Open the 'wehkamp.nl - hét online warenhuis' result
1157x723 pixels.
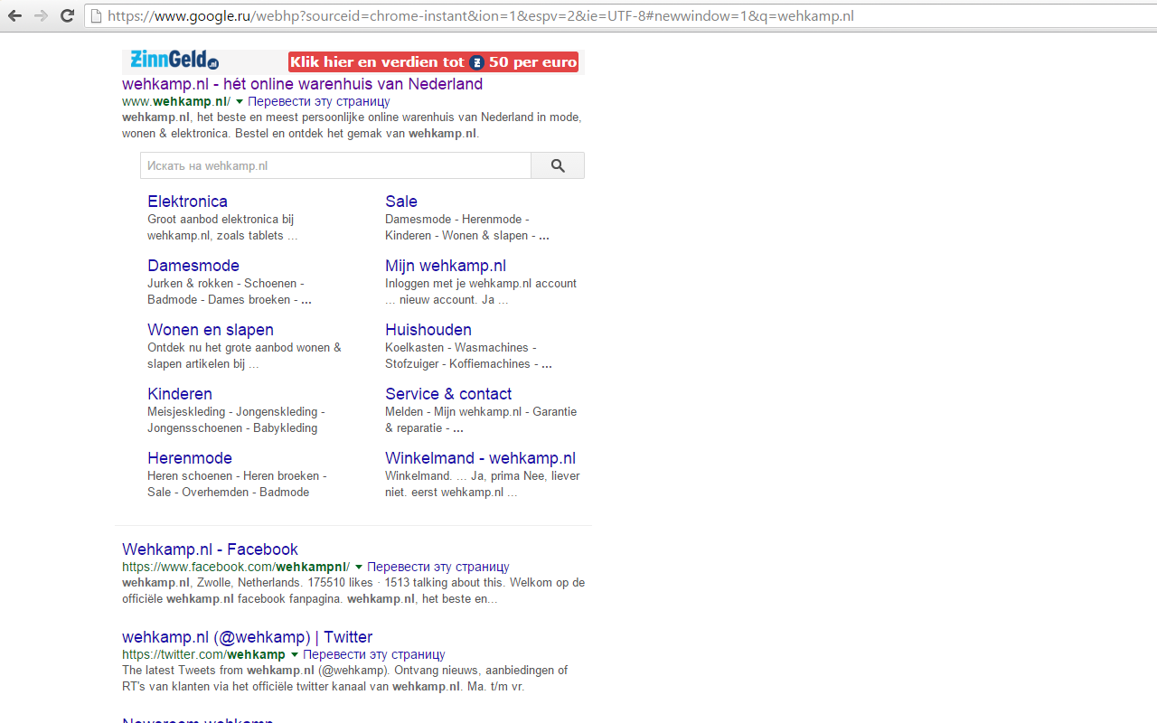click(x=303, y=84)
